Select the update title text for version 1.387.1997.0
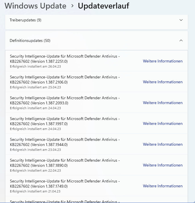This screenshot has height=203, width=195. click(65, 121)
